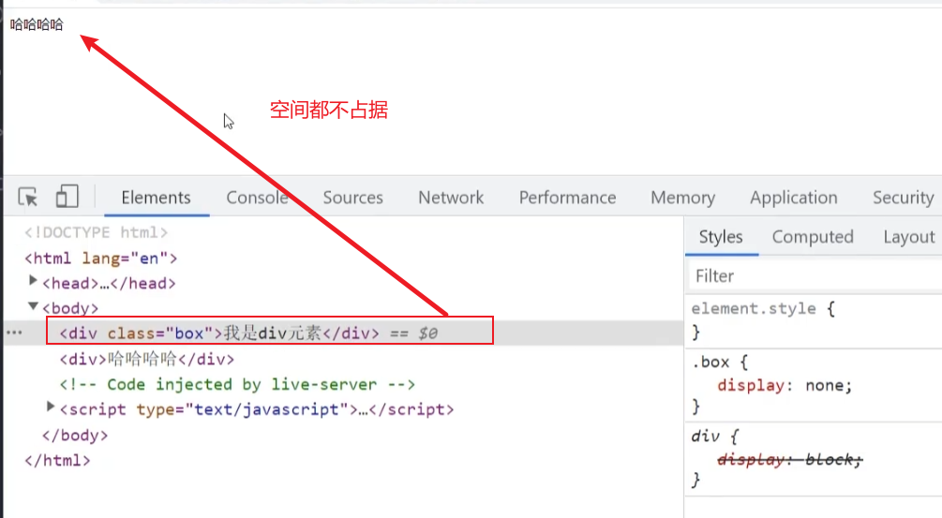Activate the inspect element picker icon
The width and height of the screenshot is (942, 518).
(27, 197)
